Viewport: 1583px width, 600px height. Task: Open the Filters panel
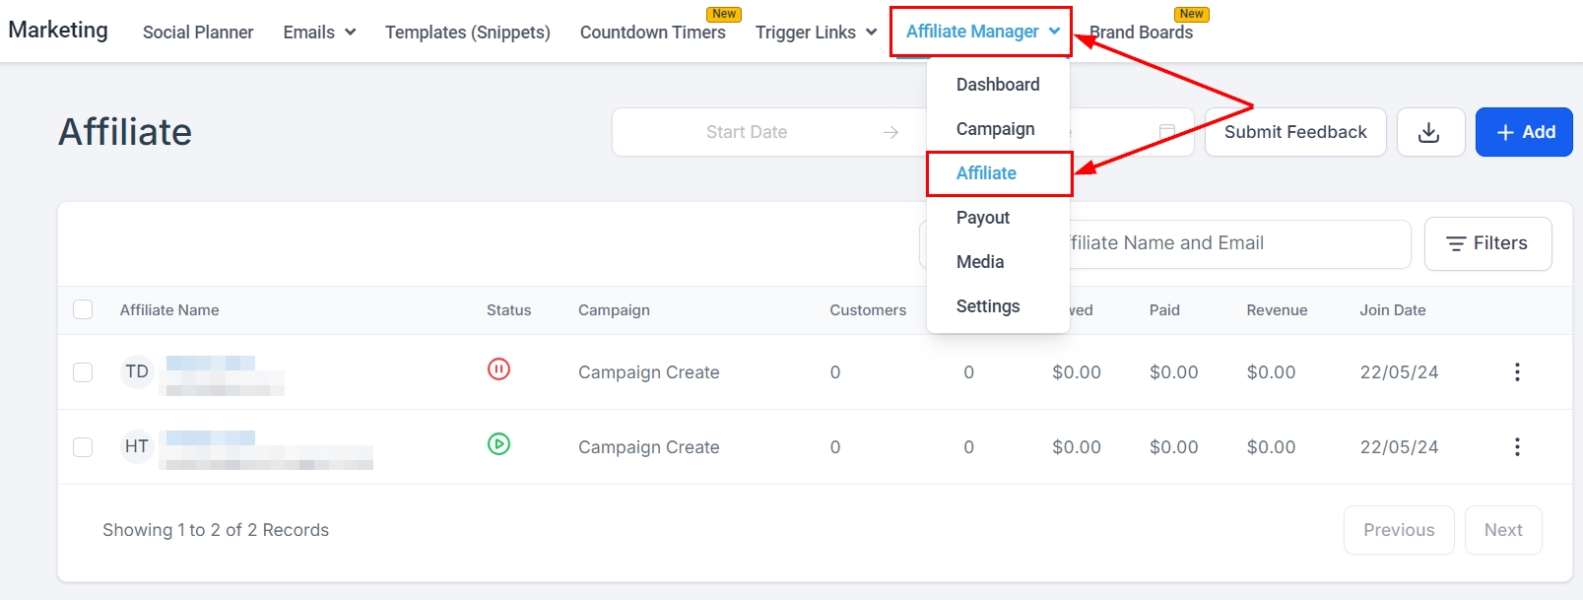tap(1487, 243)
